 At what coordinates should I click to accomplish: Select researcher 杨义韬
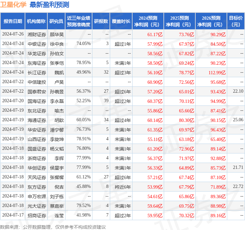tap(57, 149)
